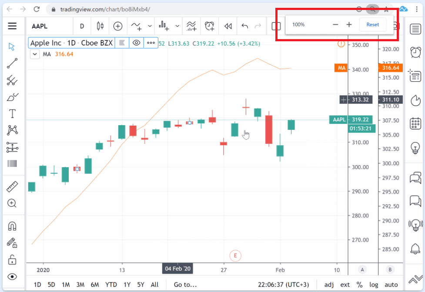Zoom in with the browser plus button
425x292 pixels.
click(349, 25)
